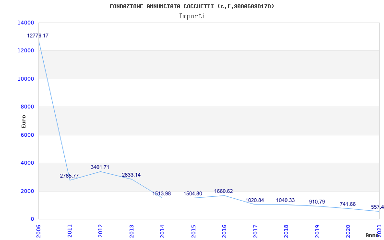Viewport: 384px width, 240px height.
Task: Click the Anno axis label
Action: (372, 235)
